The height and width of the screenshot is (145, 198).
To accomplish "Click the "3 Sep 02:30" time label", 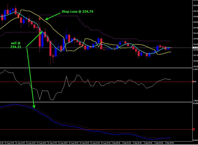I will pos(137,143).
